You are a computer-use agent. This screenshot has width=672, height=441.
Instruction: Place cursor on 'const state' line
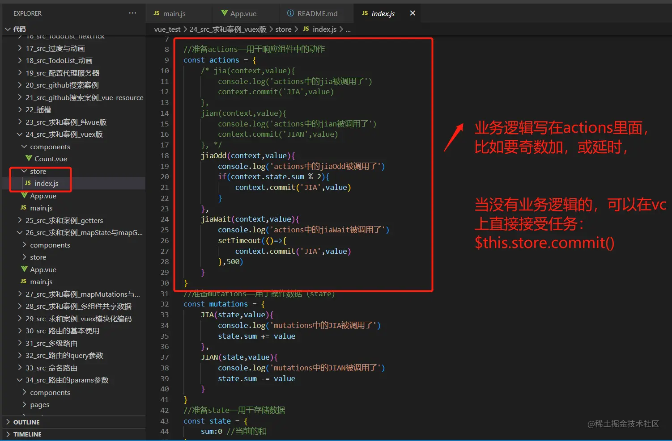coord(216,421)
